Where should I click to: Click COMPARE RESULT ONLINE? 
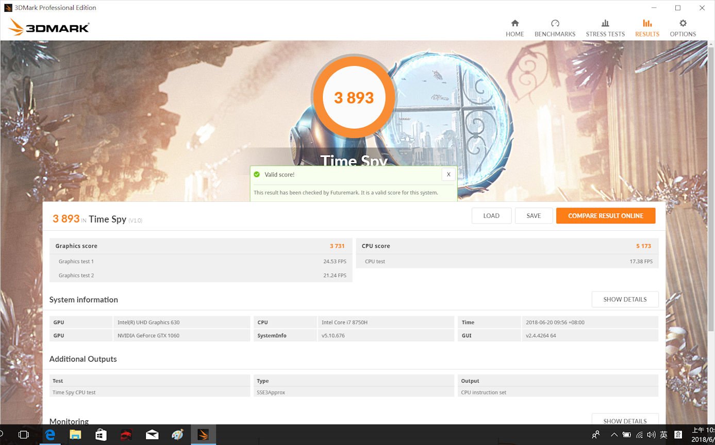tap(606, 216)
